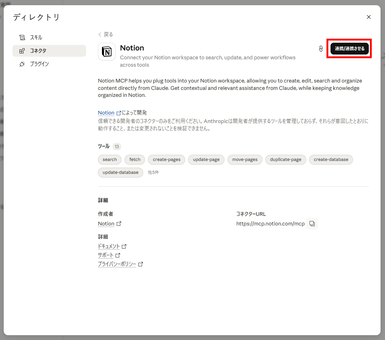Click external-link icon next to 作成者 Notion
This screenshot has width=385, height=340.
(x=119, y=224)
